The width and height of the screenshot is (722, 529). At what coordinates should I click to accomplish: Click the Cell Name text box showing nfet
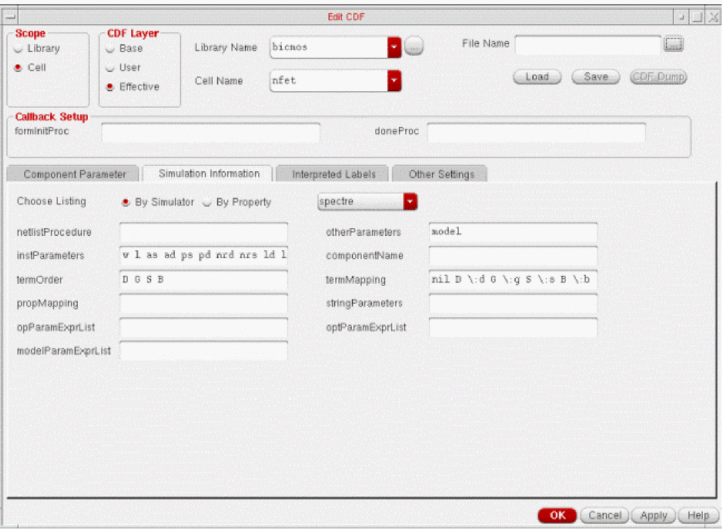click(x=329, y=81)
